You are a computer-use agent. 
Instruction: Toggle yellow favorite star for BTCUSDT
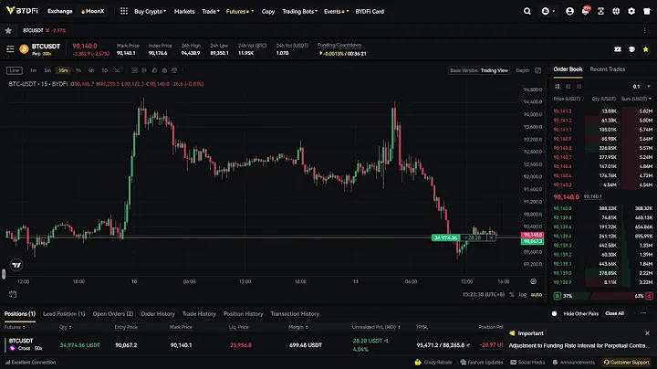(x=646, y=49)
